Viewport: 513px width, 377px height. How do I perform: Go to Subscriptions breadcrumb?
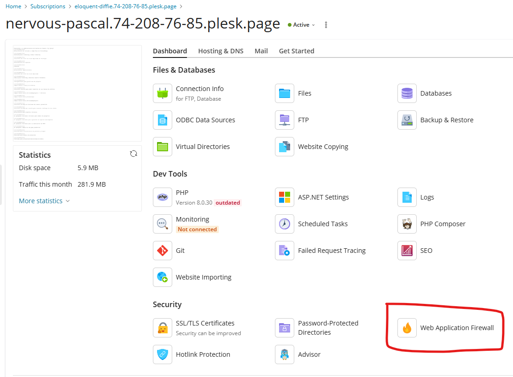click(x=48, y=6)
